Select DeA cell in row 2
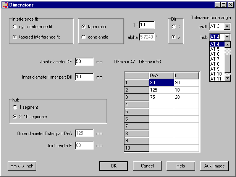The image size is (236, 177). click(161, 89)
